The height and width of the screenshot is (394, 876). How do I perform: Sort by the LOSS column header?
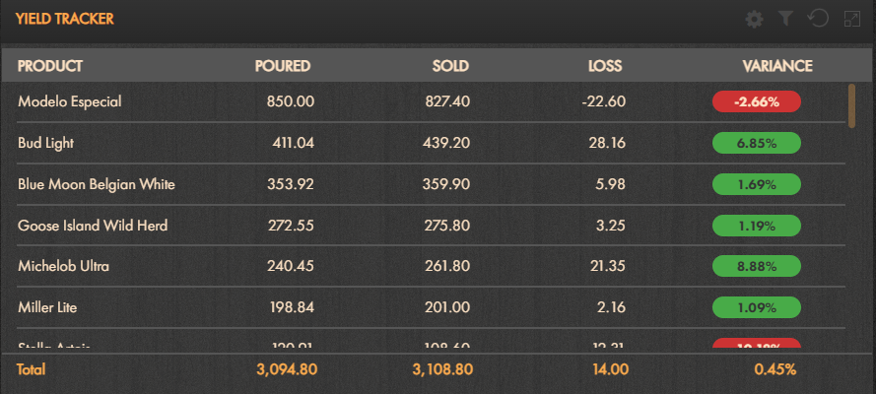[x=604, y=66]
